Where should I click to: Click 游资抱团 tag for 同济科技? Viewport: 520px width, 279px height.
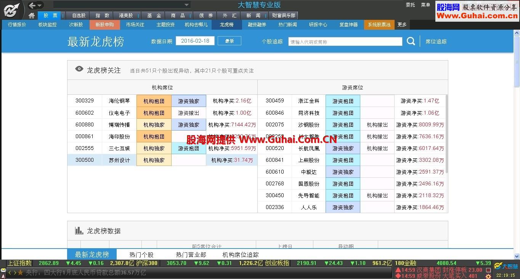(x=343, y=113)
